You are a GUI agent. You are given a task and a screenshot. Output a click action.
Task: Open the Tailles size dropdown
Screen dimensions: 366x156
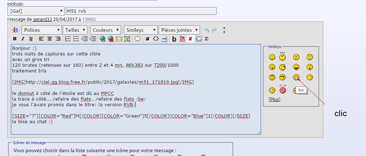tap(75, 30)
